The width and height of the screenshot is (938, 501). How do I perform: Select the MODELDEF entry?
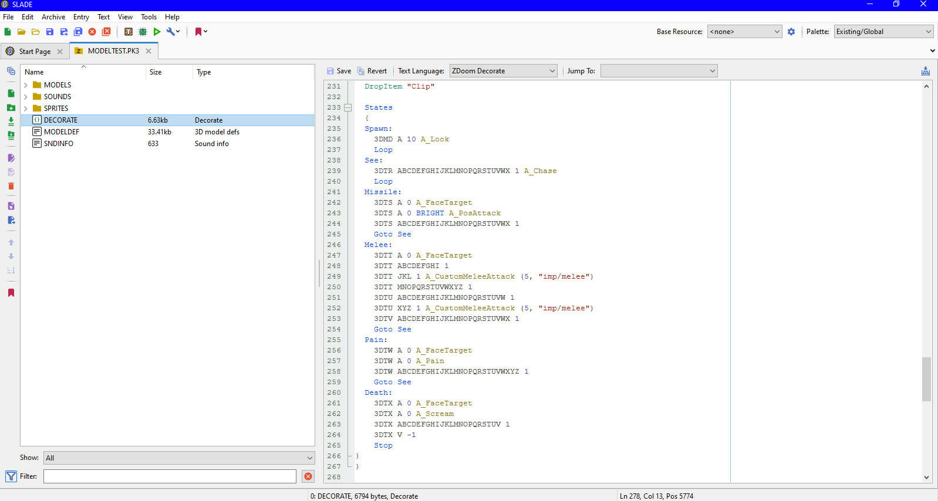(x=167, y=132)
